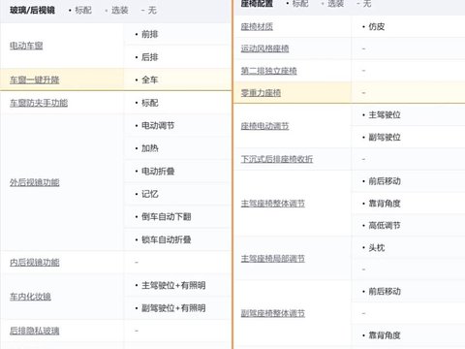
Task: Click the 内后视镜功能 link
Action: [x=35, y=263]
